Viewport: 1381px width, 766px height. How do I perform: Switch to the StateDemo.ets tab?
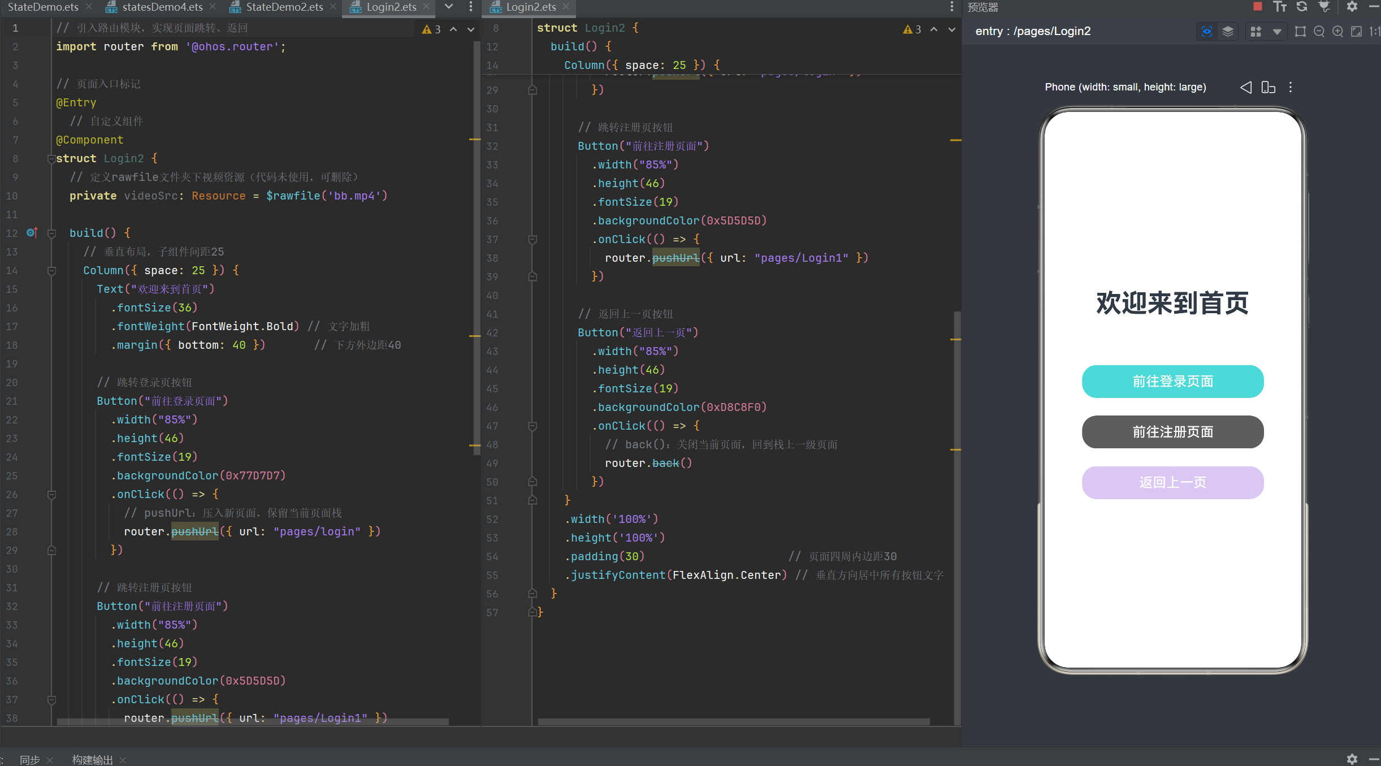(x=42, y=7)
